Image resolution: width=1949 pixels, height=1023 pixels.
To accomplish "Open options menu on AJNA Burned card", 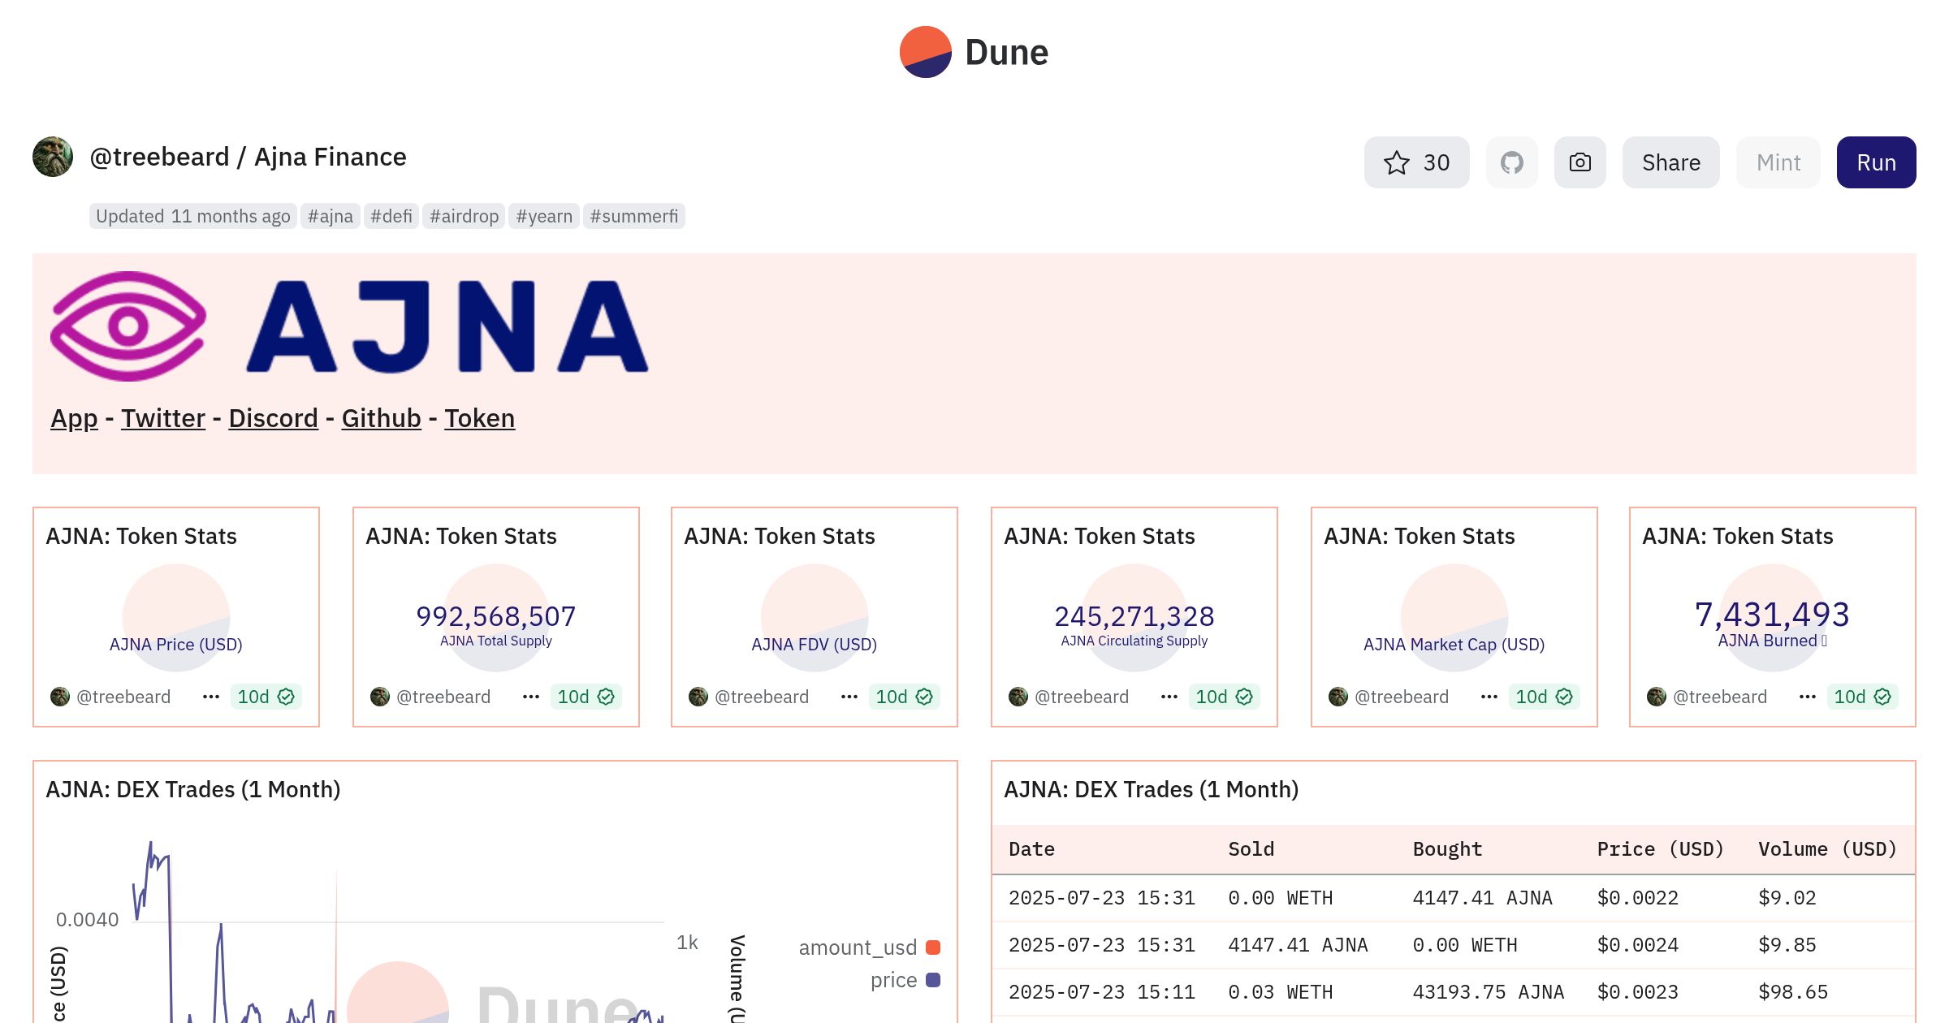I will (x=1808, y=697).
